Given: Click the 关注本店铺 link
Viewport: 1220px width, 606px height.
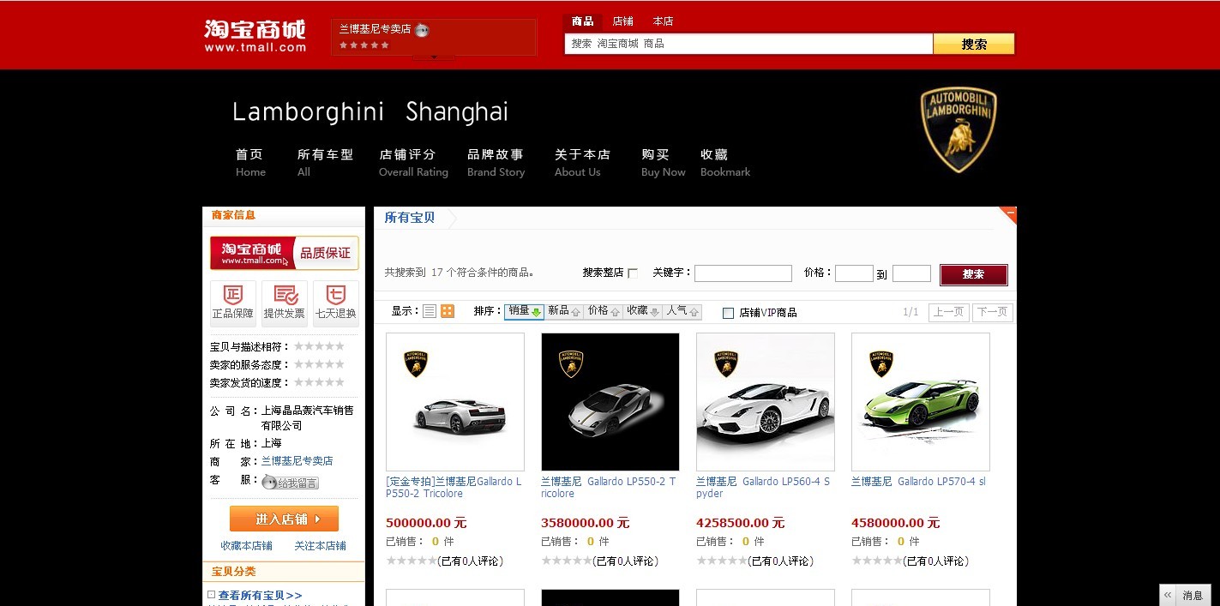Looking at the screenshot, I should [320, 546].
